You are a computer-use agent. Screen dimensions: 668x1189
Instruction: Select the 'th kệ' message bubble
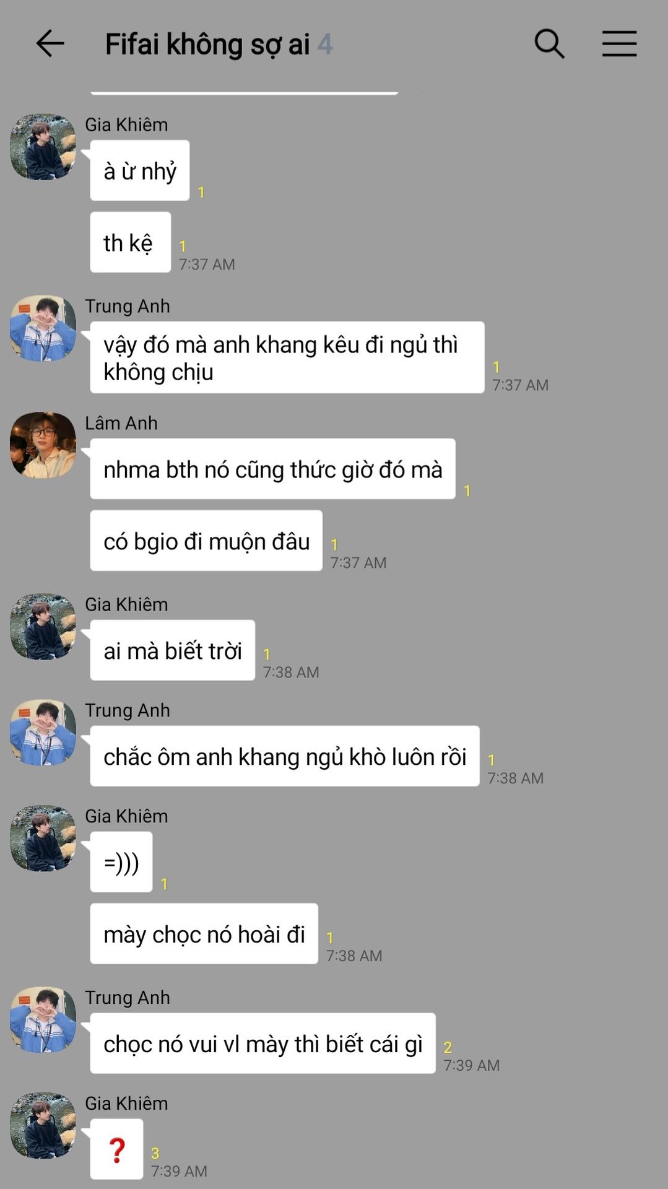tap(131, 242)
